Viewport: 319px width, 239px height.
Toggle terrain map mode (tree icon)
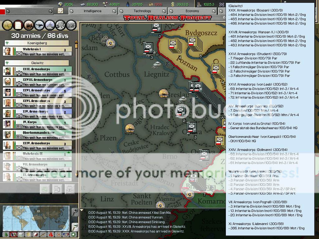pyautogui.click(x=6, y=234)
